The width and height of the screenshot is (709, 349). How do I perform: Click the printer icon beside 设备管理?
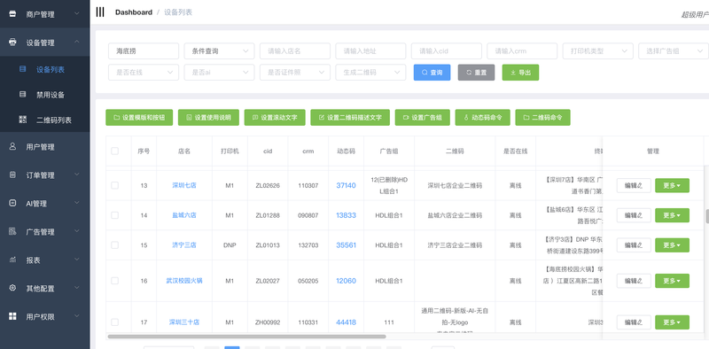coord(12,42)
